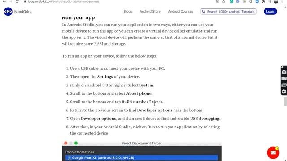Open the green Grammarly extension icon

tap(231, 1)
